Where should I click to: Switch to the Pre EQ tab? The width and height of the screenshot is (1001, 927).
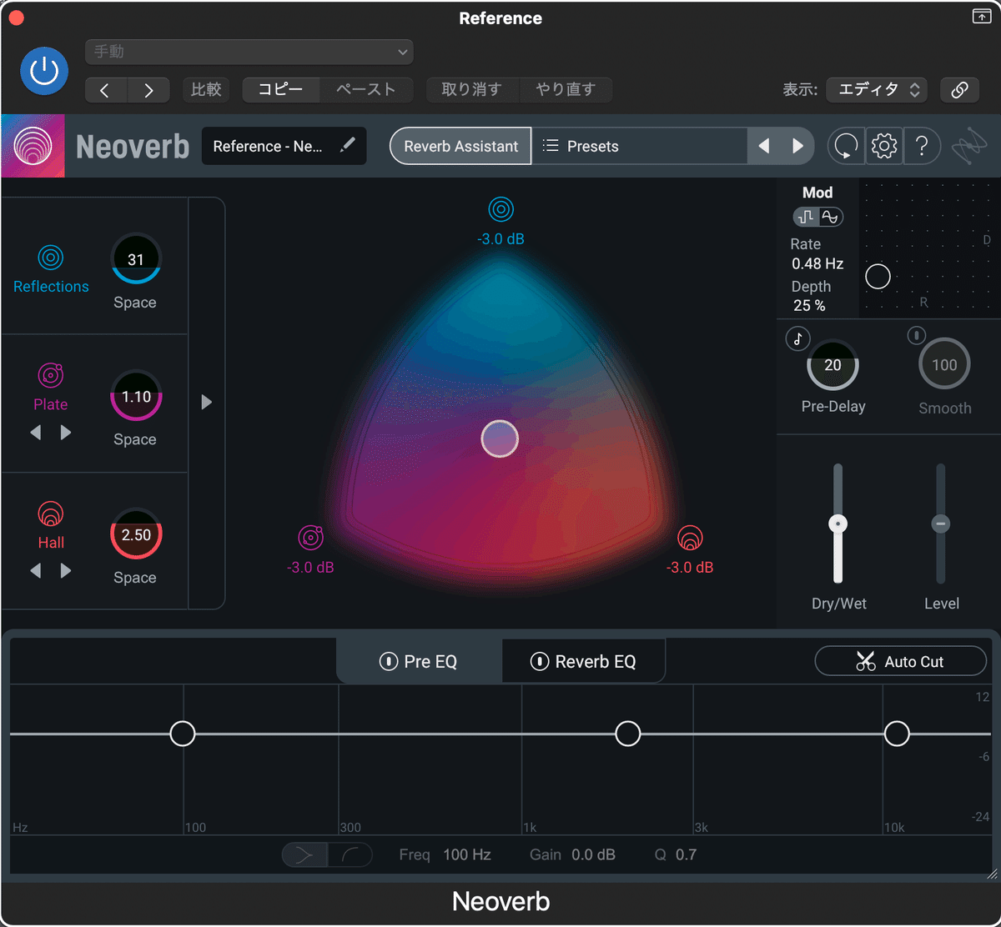[419, 662]
